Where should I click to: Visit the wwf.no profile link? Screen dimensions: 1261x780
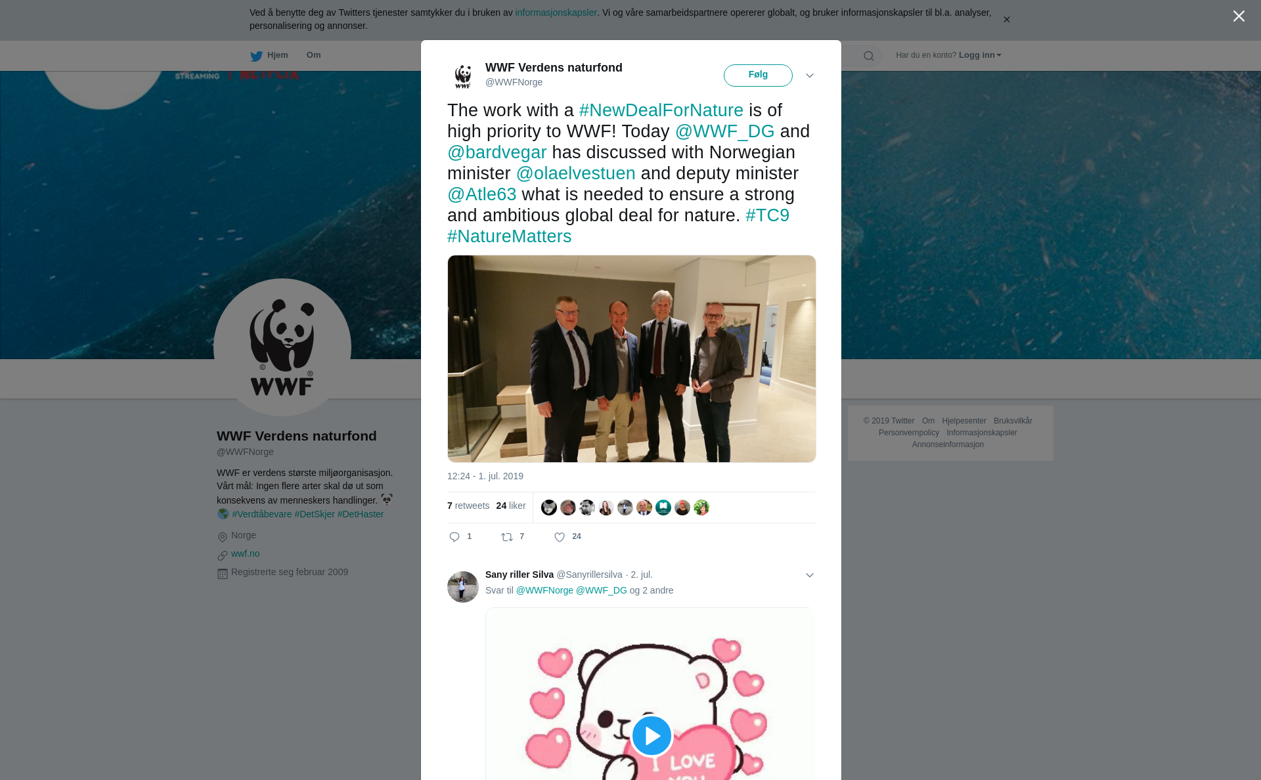pos(246,553)
